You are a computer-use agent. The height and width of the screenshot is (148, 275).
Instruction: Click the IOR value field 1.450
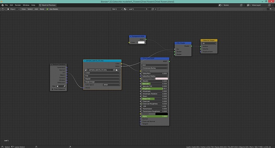coord(155,106)
